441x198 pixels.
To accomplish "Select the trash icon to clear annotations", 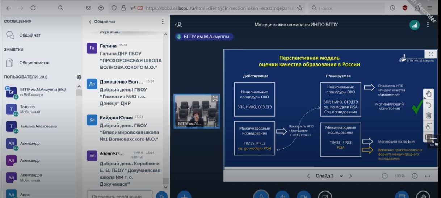I will click(x=428, y=115).
